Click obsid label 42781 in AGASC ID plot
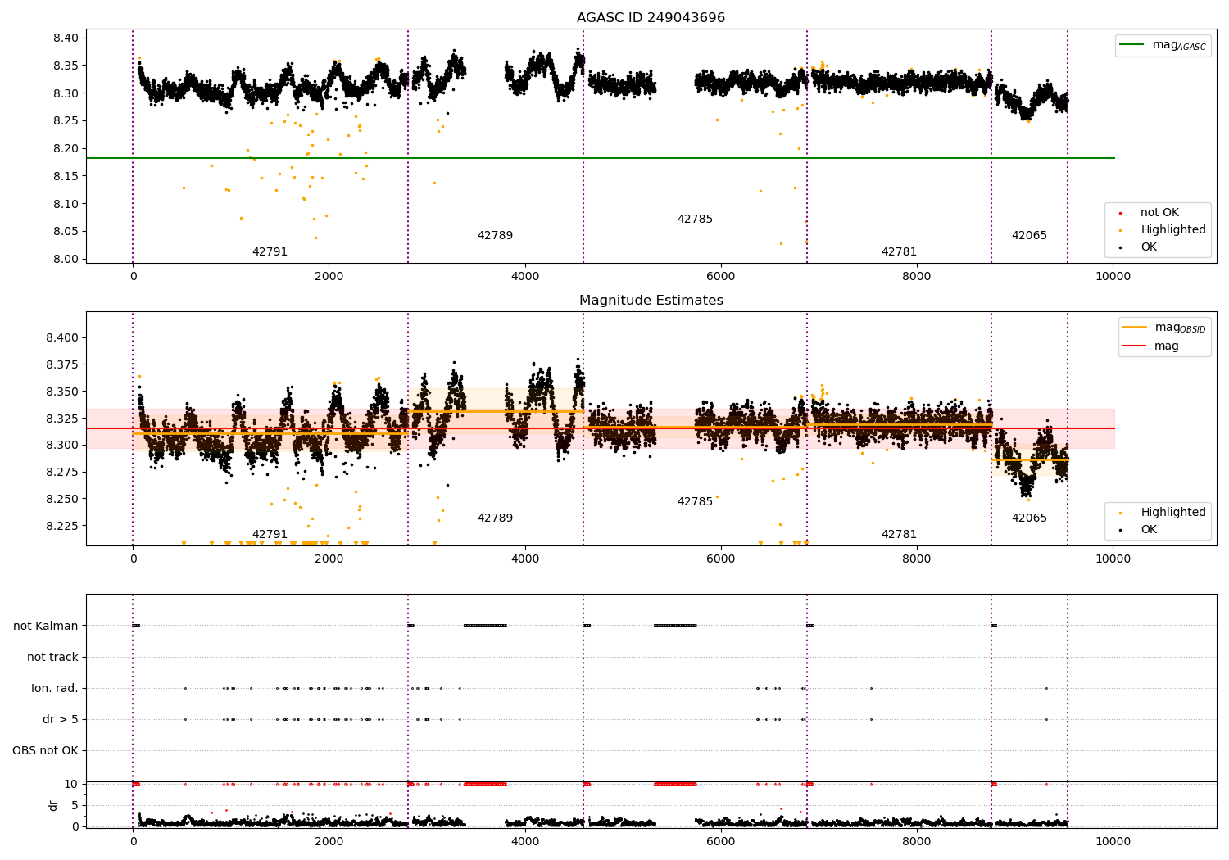 [899, 252]
